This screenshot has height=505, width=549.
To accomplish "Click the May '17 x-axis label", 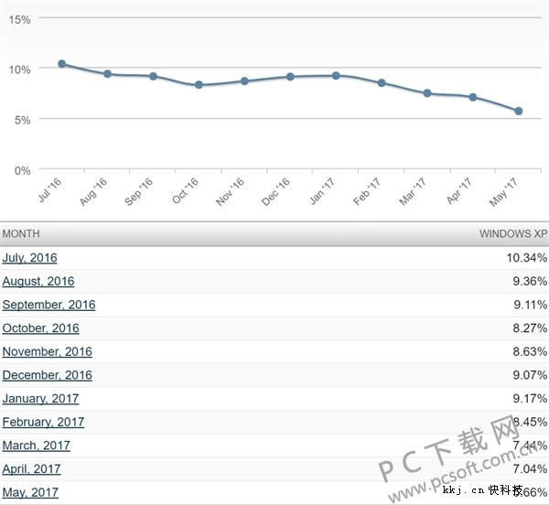I will pos(503,192).
